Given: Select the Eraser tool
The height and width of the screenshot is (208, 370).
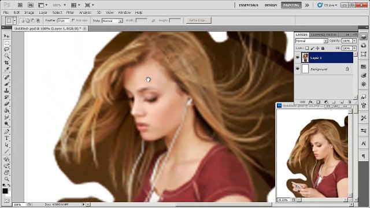Looking at the screenshot, I should [6, 103].
